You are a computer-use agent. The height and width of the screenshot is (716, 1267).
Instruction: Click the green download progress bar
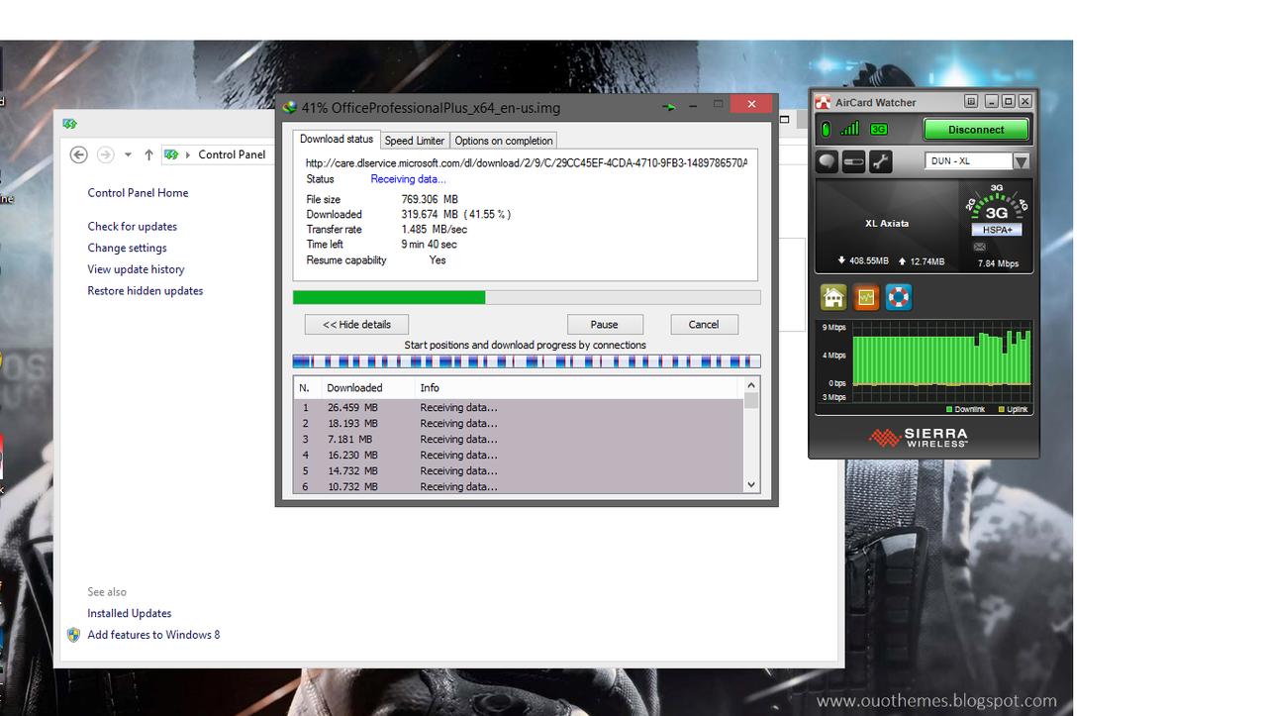(x=527, y=297)
